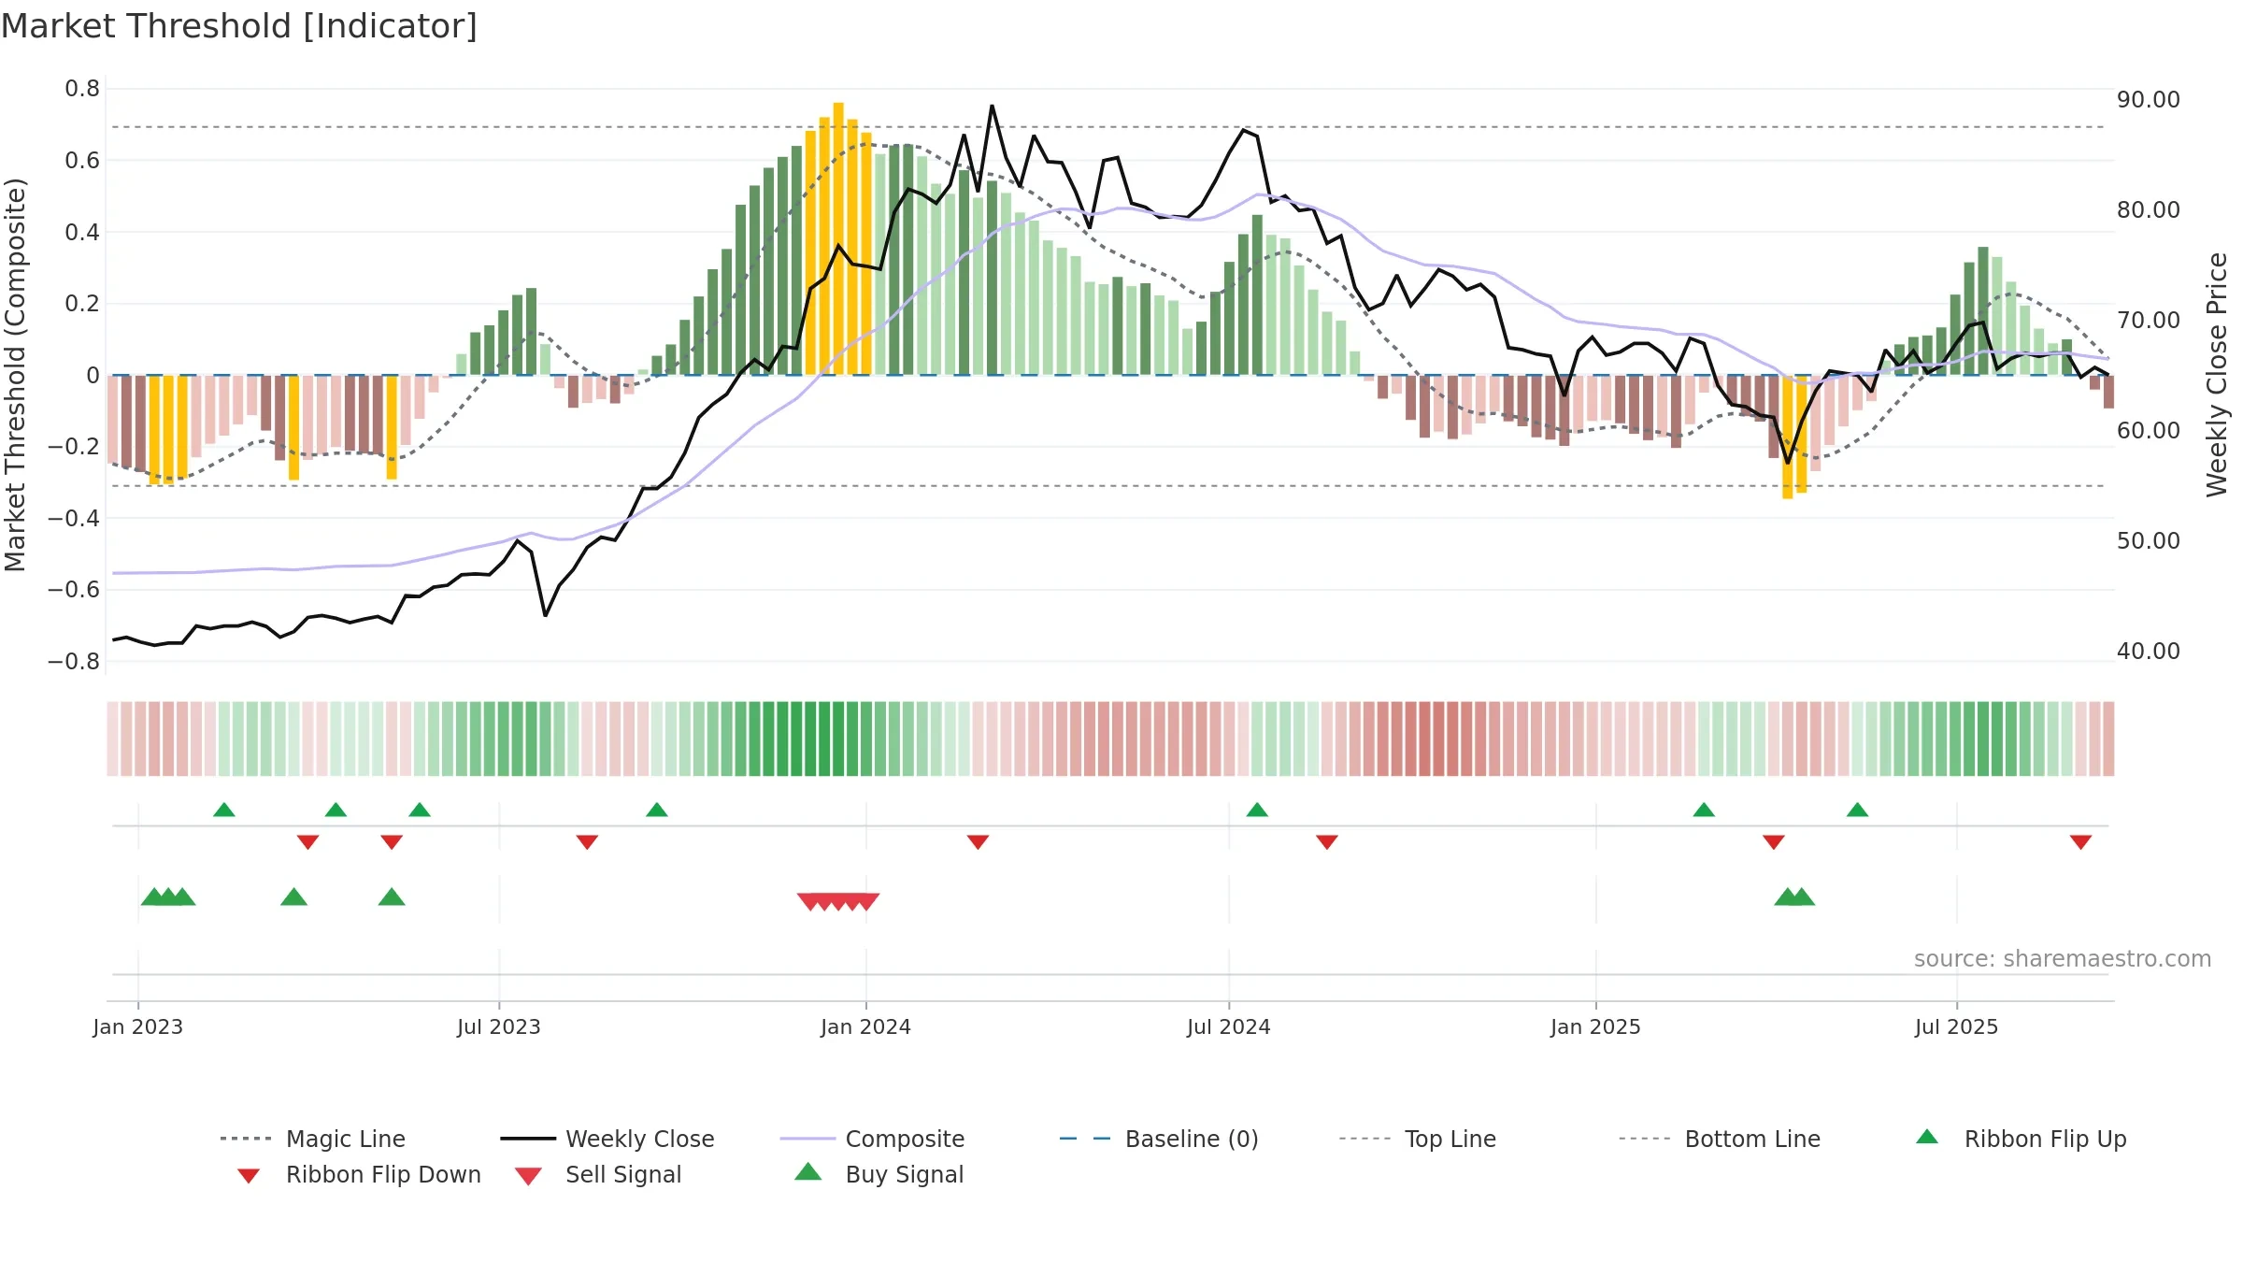Click the 0.6 tick on the left axis
The width and height of the screenshot is (2243, 1262).
(82, 161)
